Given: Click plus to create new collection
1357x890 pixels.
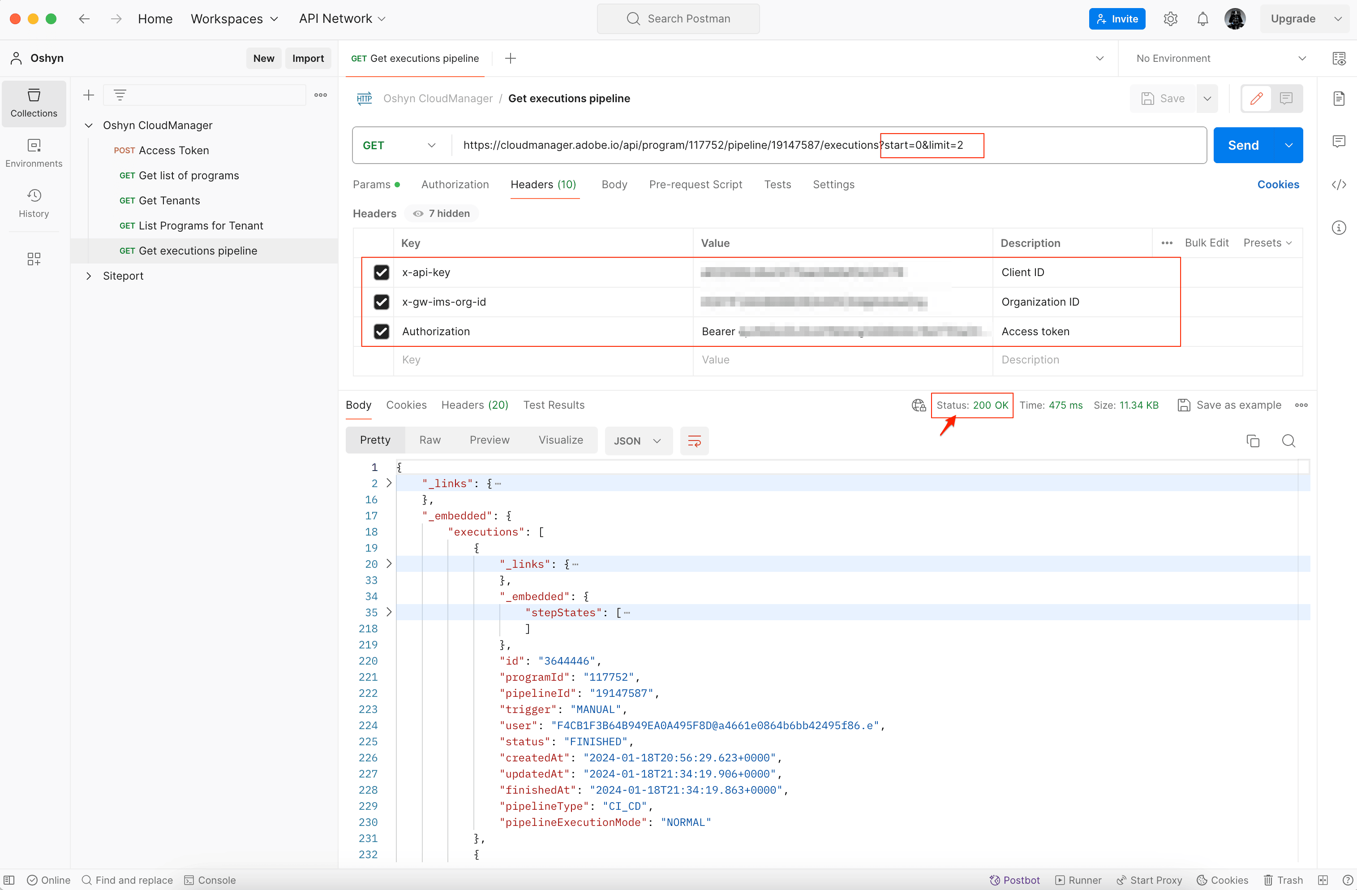Looking at the screenshot, I should [88, 95].
